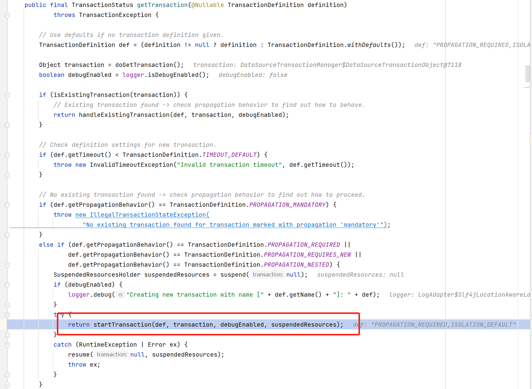Click 'throw ex;' statement

coord(84,365)
